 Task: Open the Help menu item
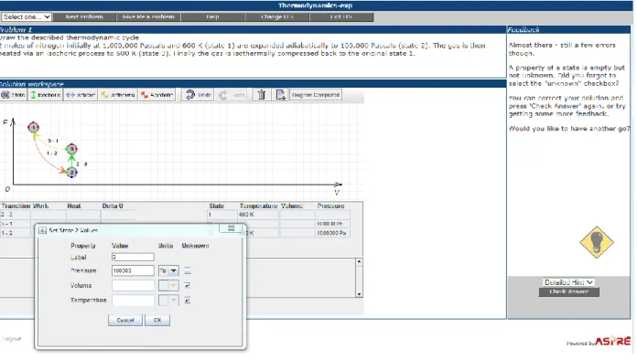click(x=212, y=17)
